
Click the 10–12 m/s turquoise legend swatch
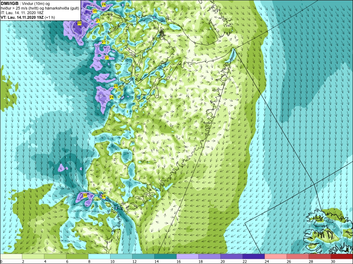click(121, 256)
